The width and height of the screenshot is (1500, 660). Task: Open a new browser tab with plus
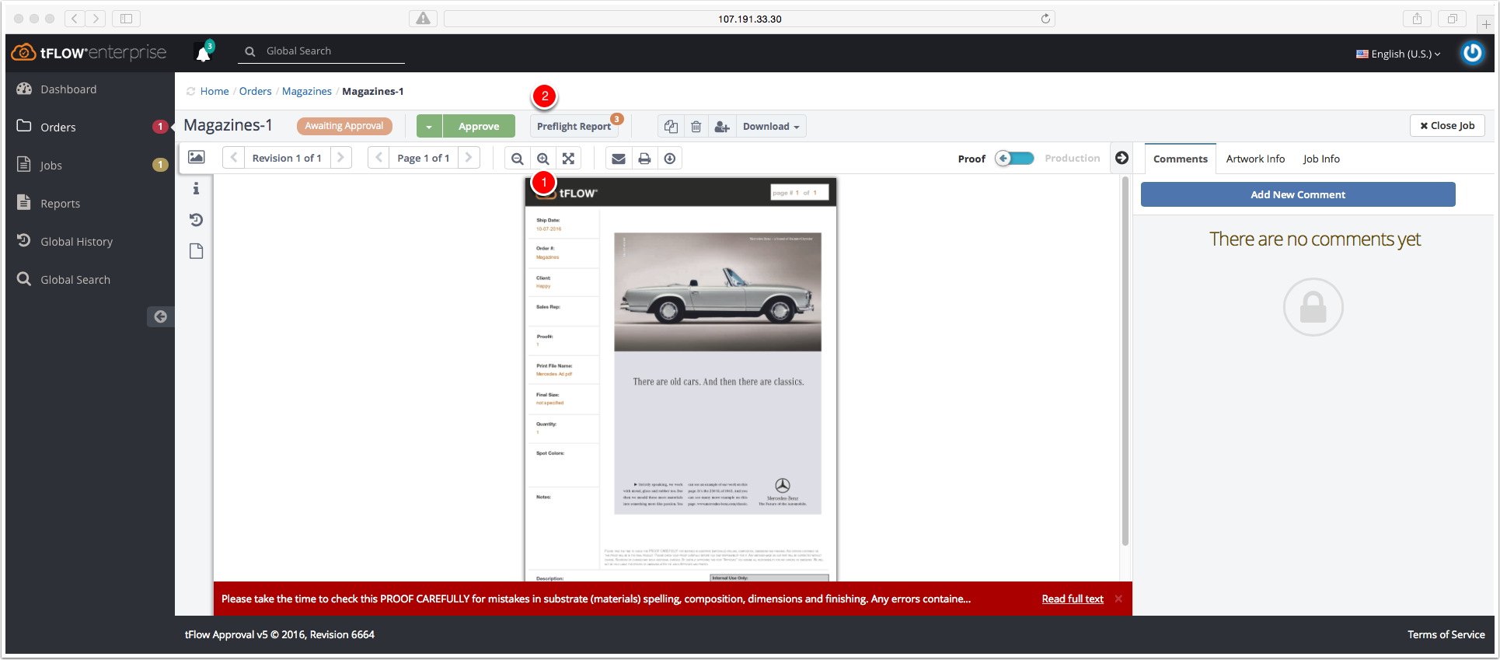pyautogui.click(x=1485, y=24)
